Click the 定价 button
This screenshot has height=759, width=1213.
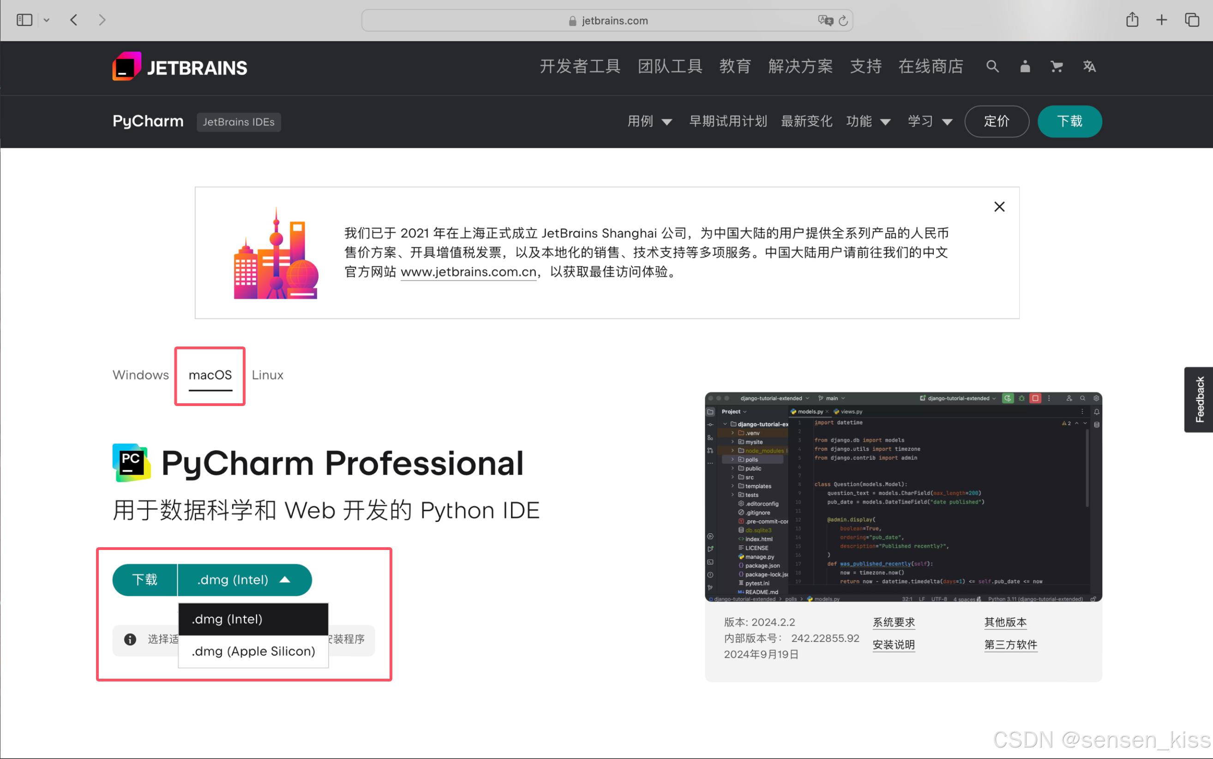click(997, 121)
